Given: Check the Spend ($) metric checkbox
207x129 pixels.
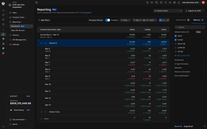Looking at the screenshot, I should click(x=176, y=44).
